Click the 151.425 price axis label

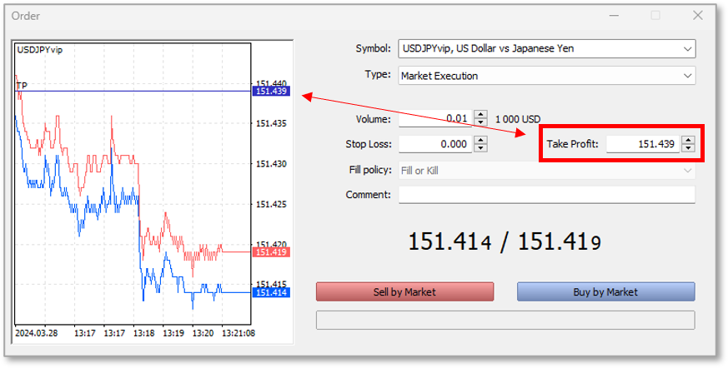[271, 204]
